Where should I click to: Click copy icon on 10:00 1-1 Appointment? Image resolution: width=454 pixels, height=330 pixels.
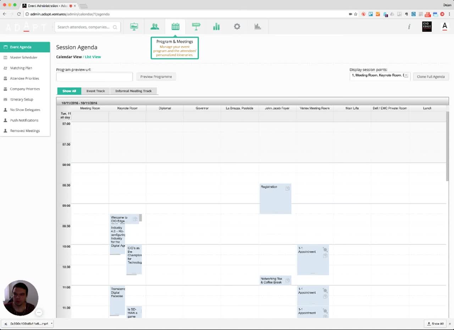[325, 255]
